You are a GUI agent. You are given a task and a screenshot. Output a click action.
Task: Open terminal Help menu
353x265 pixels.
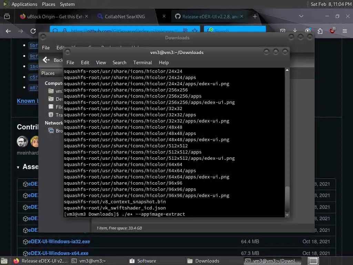(164, 63)
